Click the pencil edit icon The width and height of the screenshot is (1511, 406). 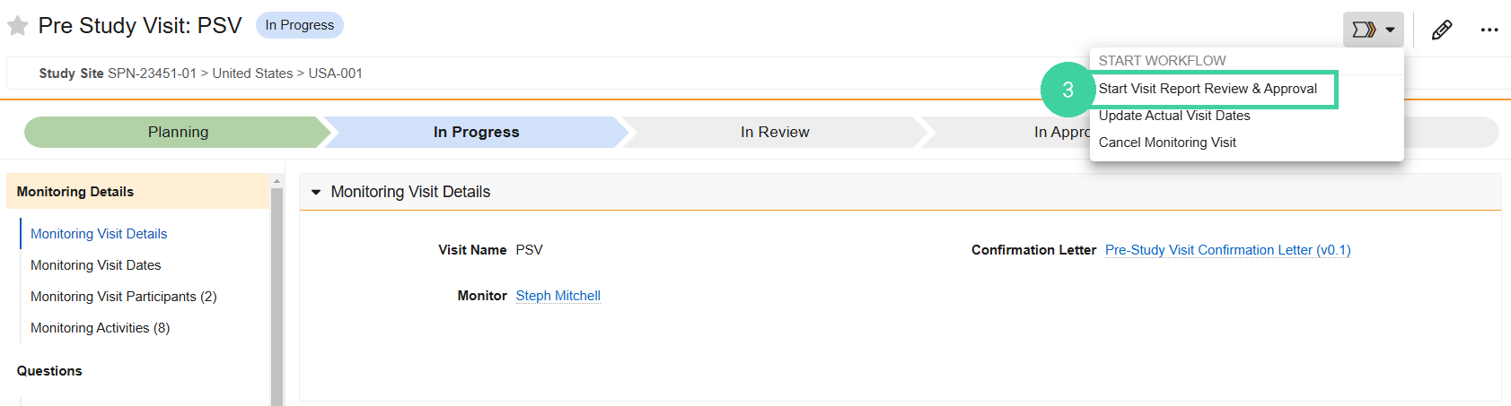(x=1442, y=30)
